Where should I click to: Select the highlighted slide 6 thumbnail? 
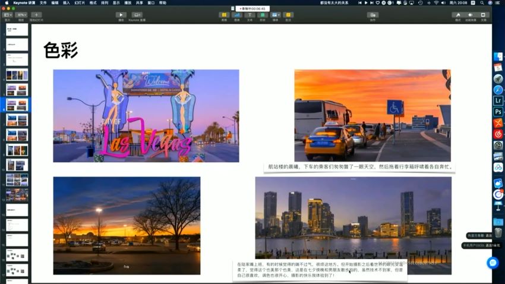[x=17, y=105]
